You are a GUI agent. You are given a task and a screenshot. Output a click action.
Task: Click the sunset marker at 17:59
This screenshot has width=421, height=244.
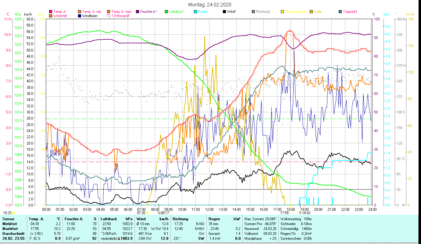click(x=291, y=213)
